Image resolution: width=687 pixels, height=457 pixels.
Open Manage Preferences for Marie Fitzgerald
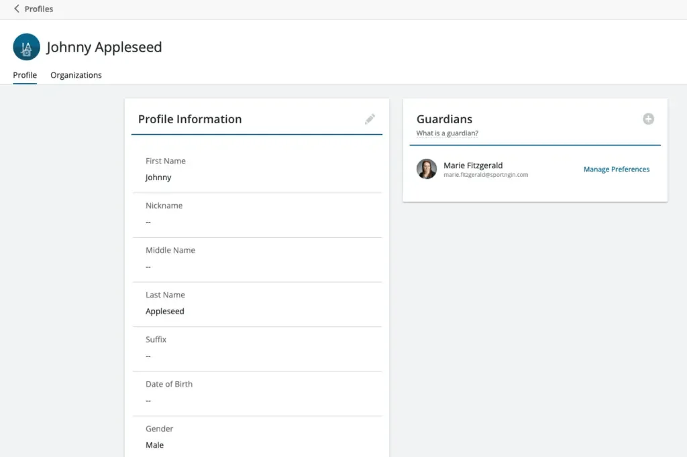(x=616, y=170)
